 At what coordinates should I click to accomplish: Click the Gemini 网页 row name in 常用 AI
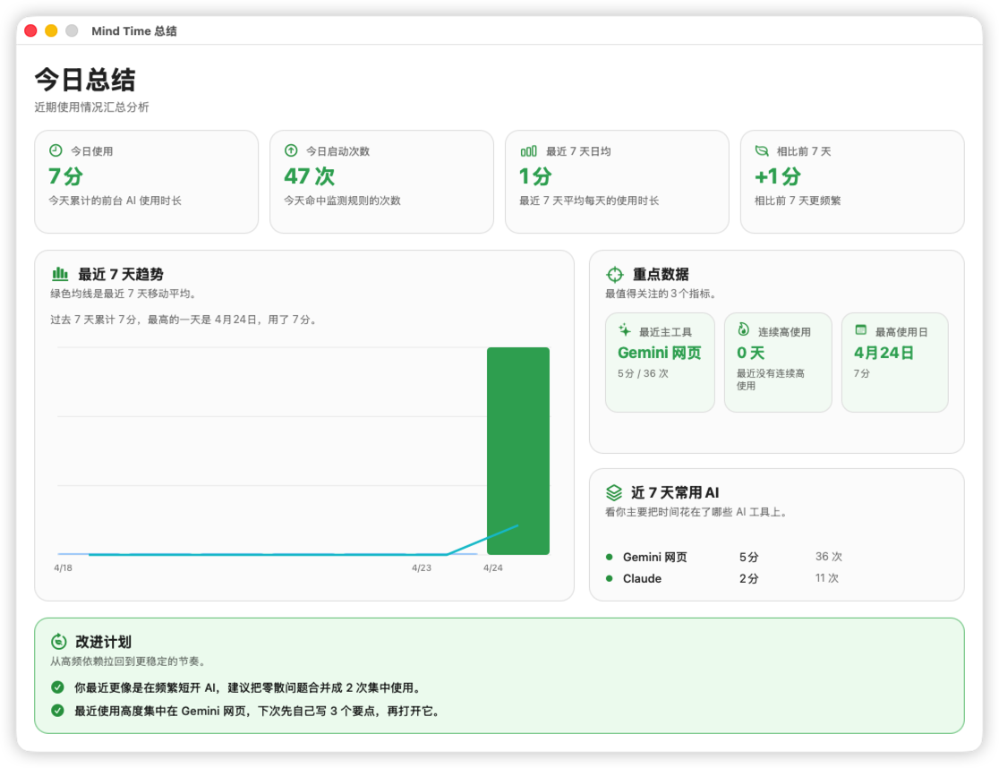tap(655, 558)
